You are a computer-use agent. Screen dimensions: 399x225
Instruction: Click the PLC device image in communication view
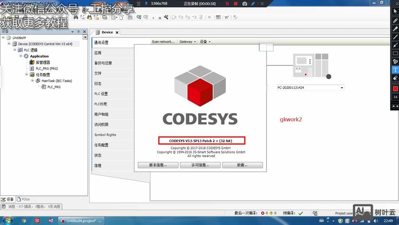click(x=311, y=66)
